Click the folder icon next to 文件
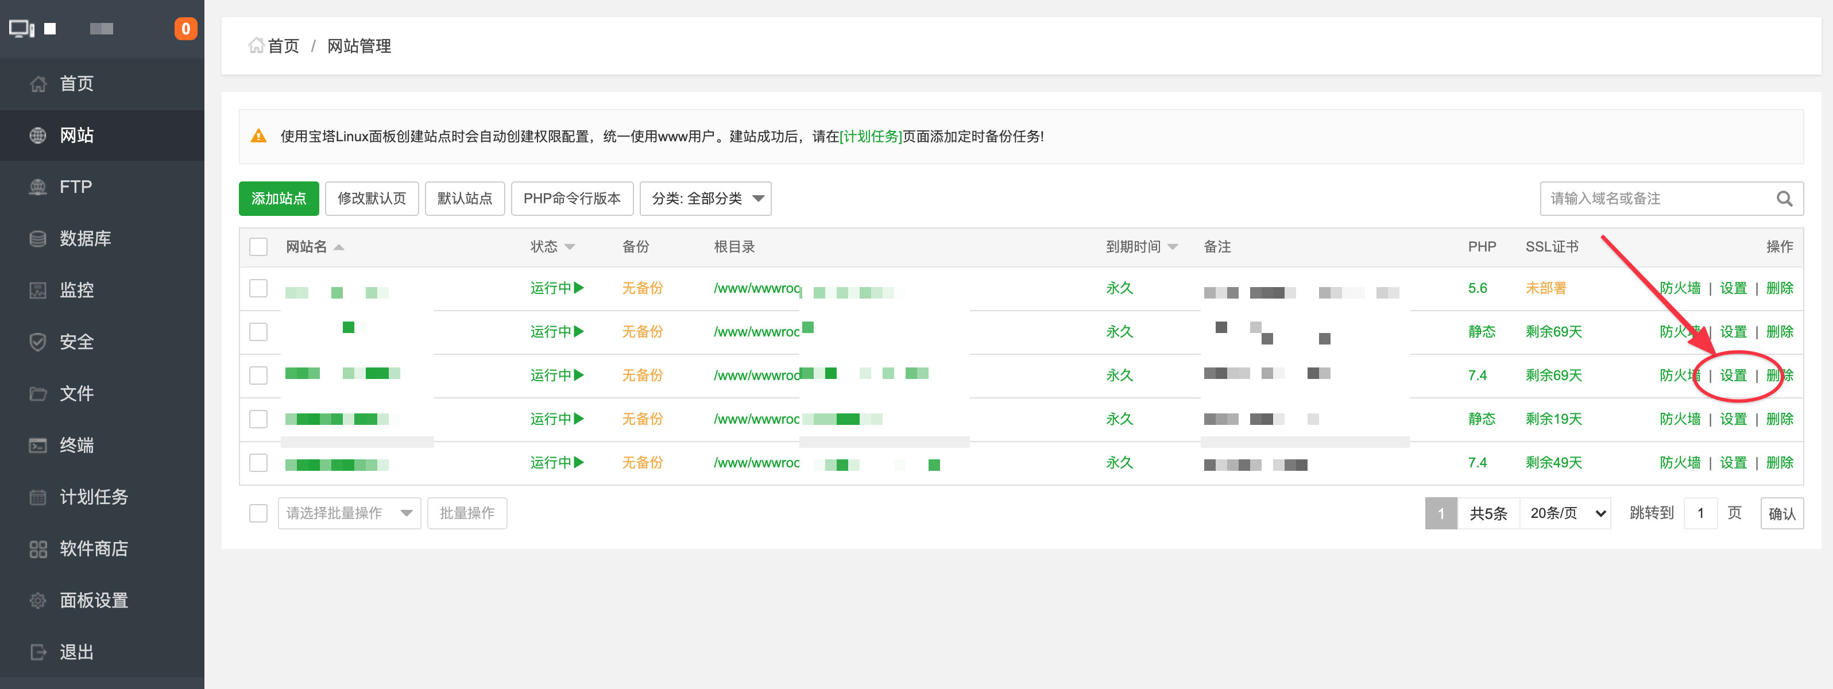The height and width of the screenshot is (689, 1833). pos(38,394)
